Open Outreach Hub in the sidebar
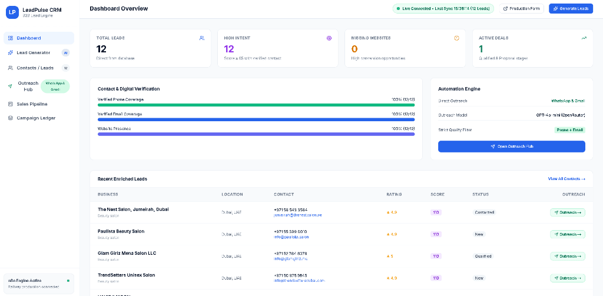The image size is (603, 296). 39,86
